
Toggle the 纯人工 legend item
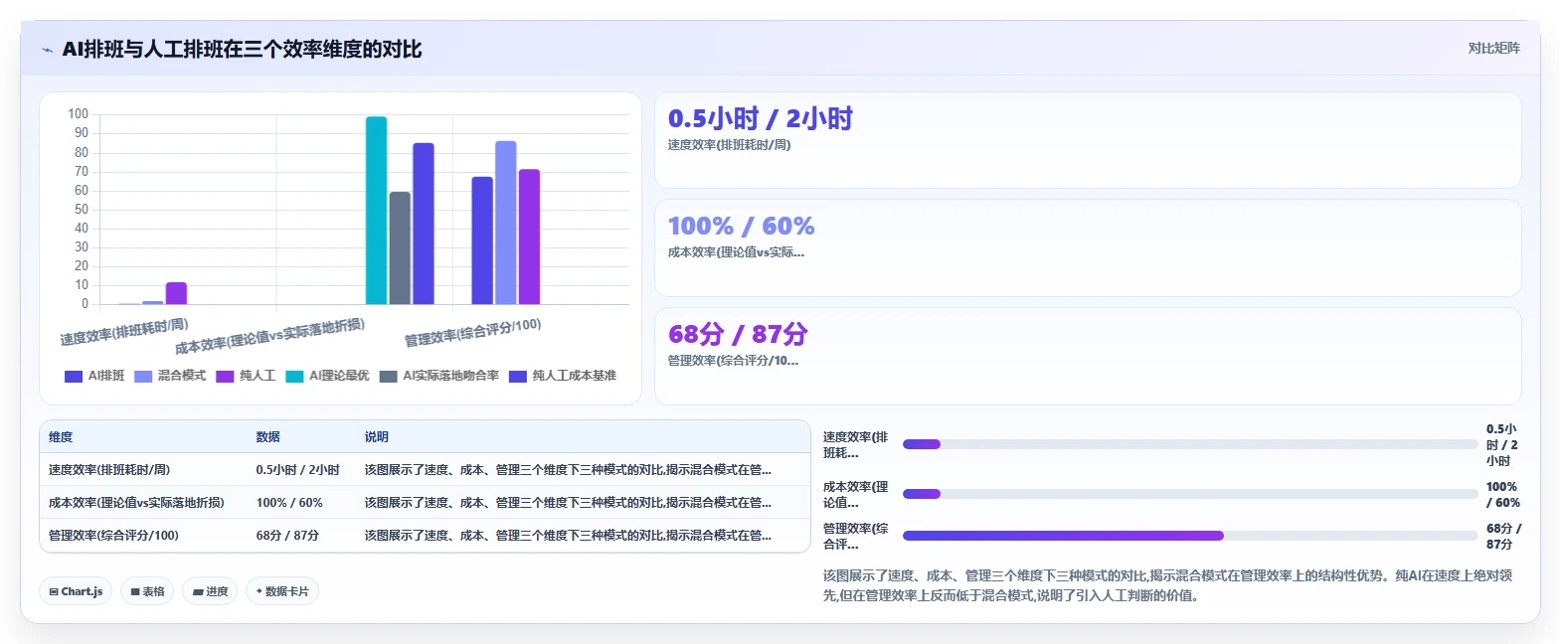click(x=246, y=376)
